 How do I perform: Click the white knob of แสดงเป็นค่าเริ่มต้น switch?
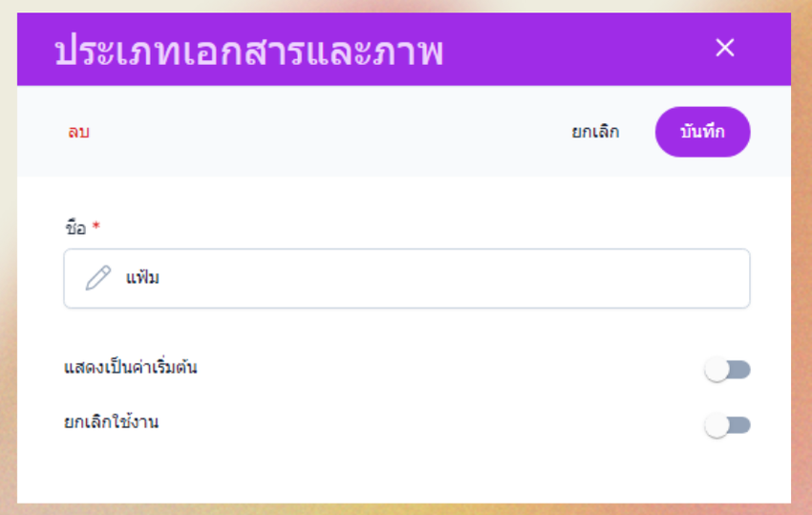(717, 370)
